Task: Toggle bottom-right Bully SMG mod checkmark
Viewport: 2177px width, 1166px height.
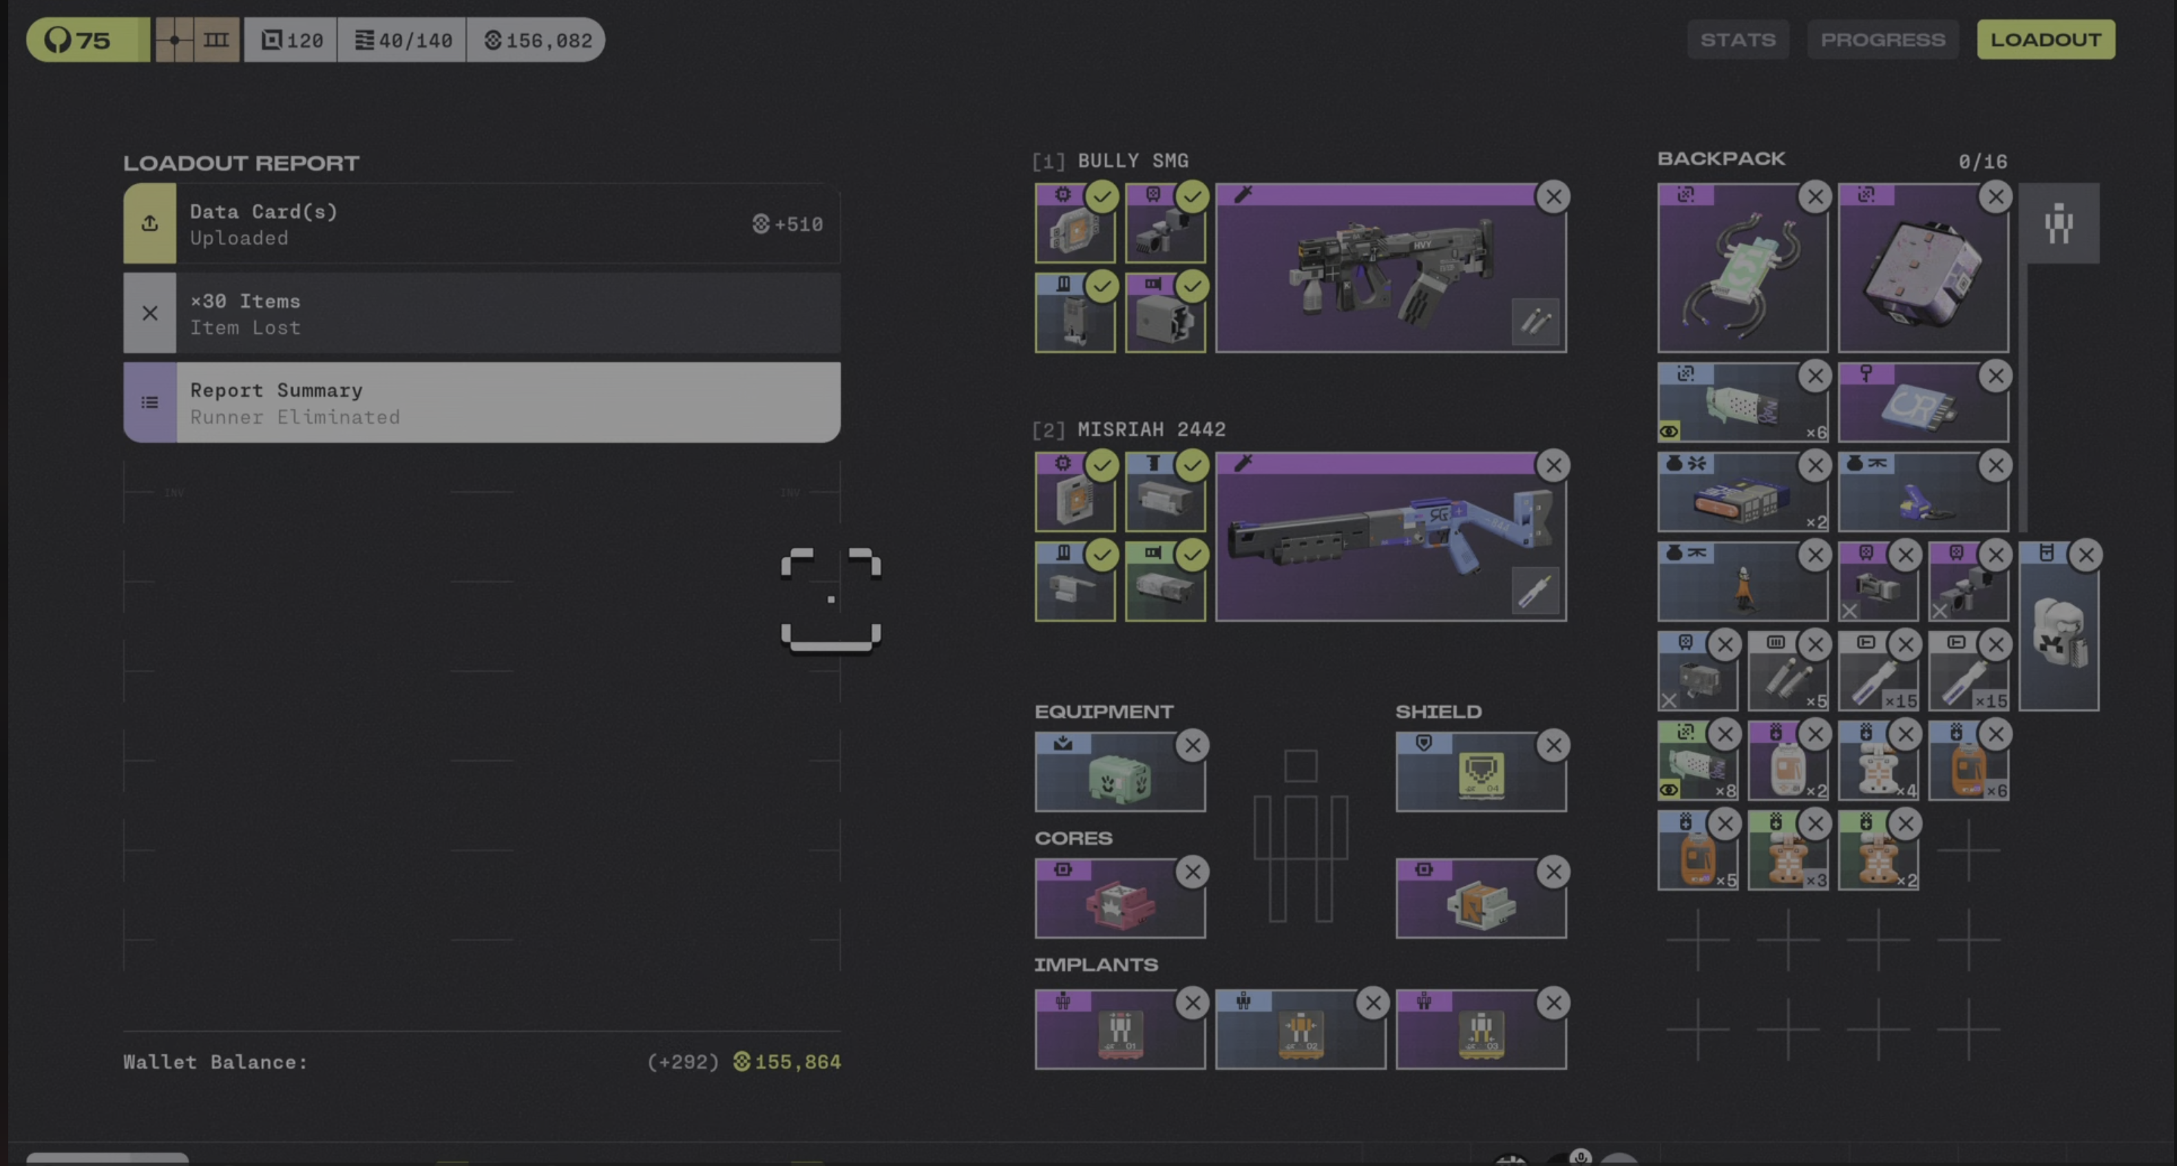Action: tap(1192, 286)
